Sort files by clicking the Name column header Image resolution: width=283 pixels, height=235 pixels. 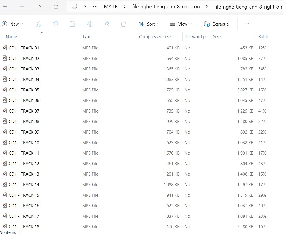11,36
